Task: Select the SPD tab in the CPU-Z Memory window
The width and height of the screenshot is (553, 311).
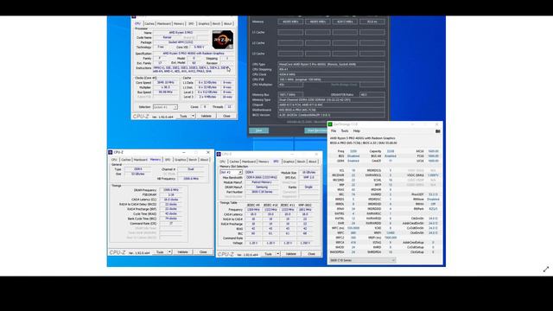Action: (168, 160)
